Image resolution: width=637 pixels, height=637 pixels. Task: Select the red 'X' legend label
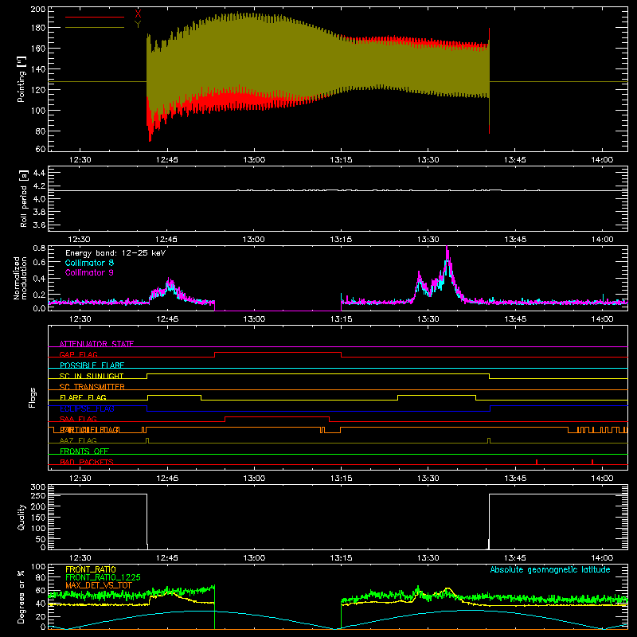pyautogui.click(x=138, y=14)
